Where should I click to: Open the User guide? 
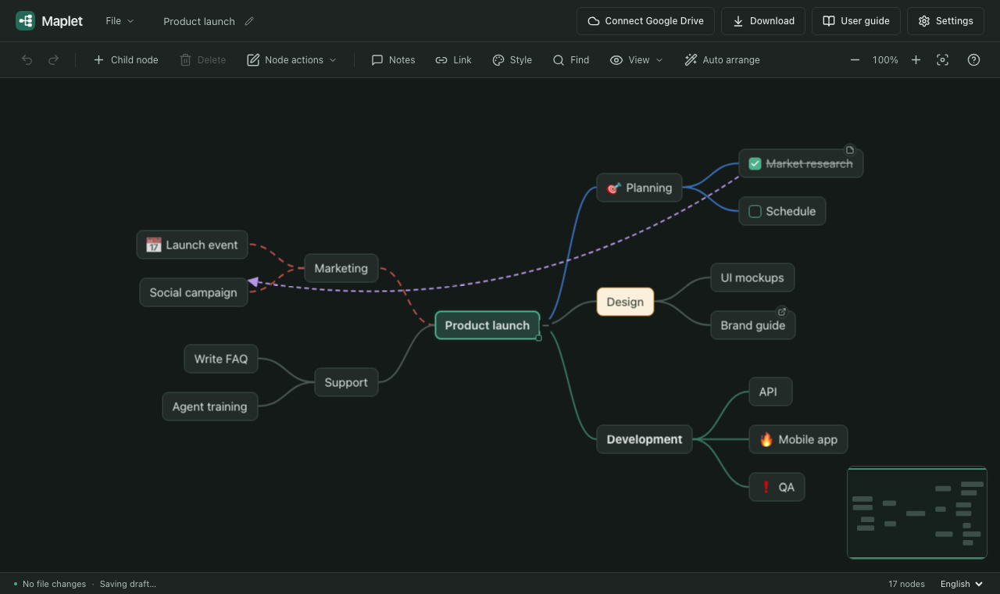click(x=856, y=21)
